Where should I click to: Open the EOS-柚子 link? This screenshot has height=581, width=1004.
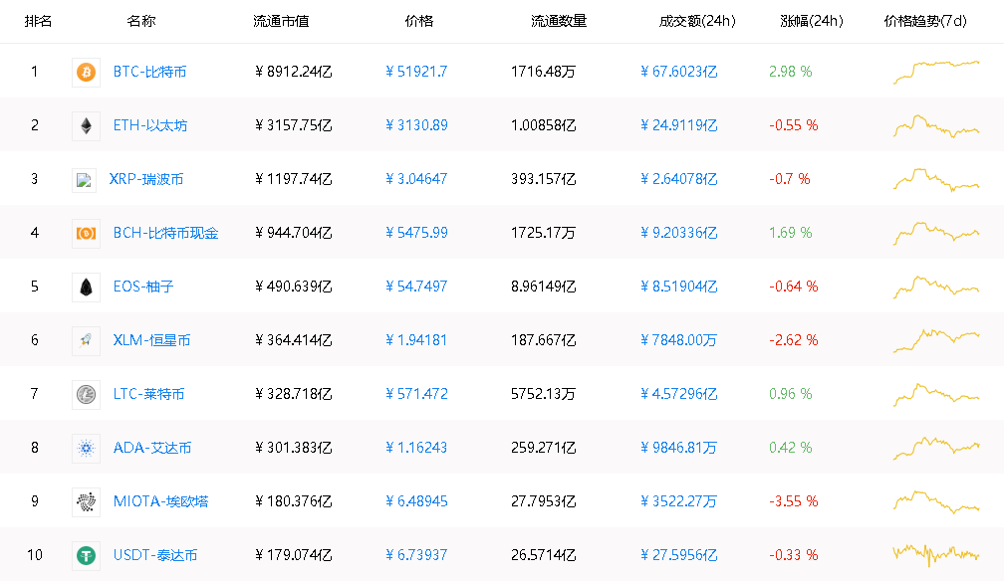point(143,287)
